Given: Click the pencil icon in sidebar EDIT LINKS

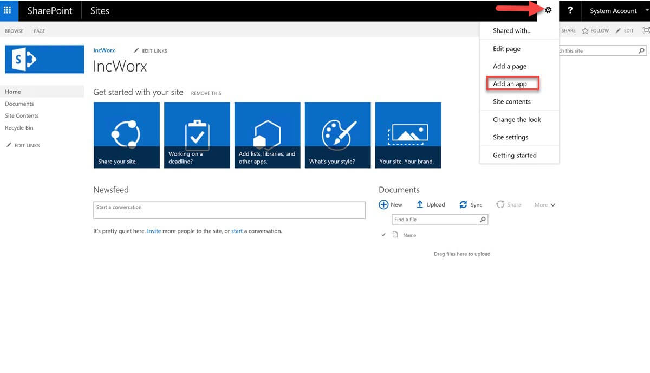Looking at the screenshot, I should (9, 145).
